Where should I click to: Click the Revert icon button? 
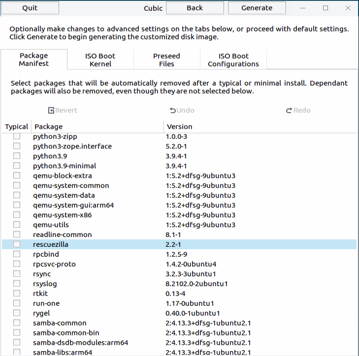[63, 110]
